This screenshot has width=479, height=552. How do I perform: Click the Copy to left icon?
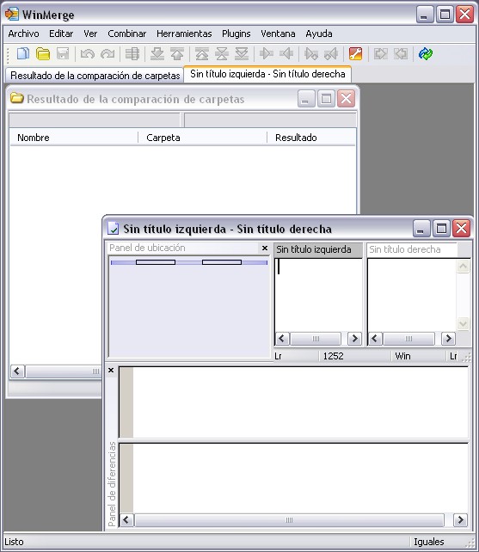(286, 54)
